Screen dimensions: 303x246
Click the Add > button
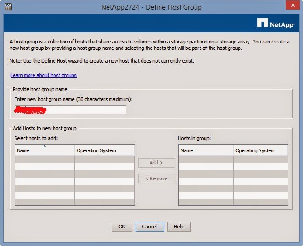pos(156,163)
